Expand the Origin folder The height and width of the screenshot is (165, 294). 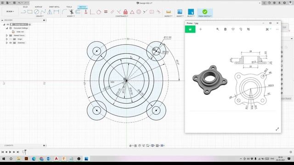click(7, 39)
